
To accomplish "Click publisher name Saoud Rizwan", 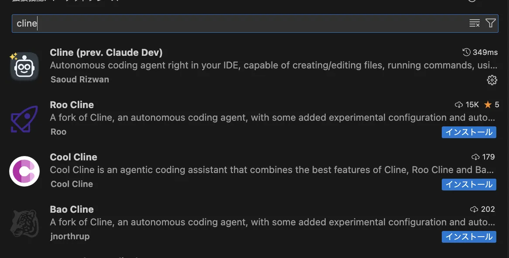I will click(x=79, y=79).
